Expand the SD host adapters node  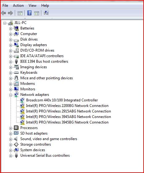[10, 134]
